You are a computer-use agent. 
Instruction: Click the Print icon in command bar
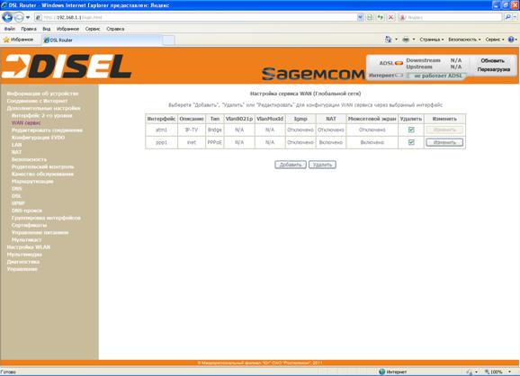click(x=406, y=40)
